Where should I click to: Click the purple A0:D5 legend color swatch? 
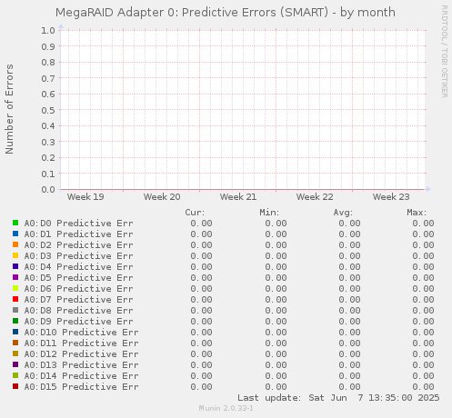[x=15, y=277]
